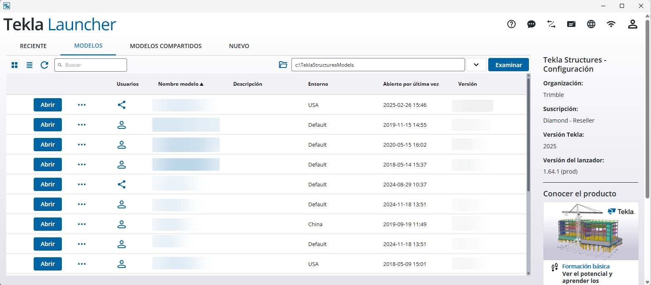Viewport: 651px width, 285px height.
Task: Click shared users icon for 2024-08-29 model
Action: pyautogui.click(x=122, y=184)
